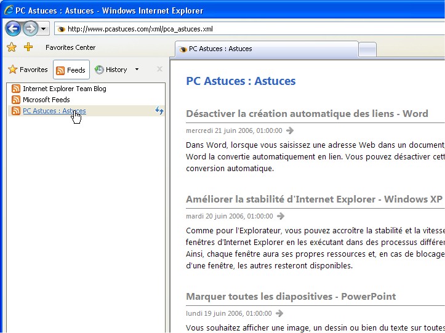The height and width of the screenshot is (333, 445).
Task: Click the Favorites star icon in panel
Action: [12, 70]
